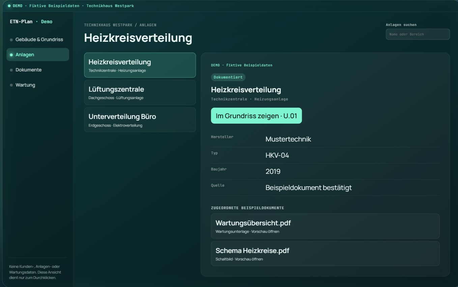Select Anlagen navigation item
This screenshot has height=287, width=458.
pyautogui.click(x=38, y=55)
